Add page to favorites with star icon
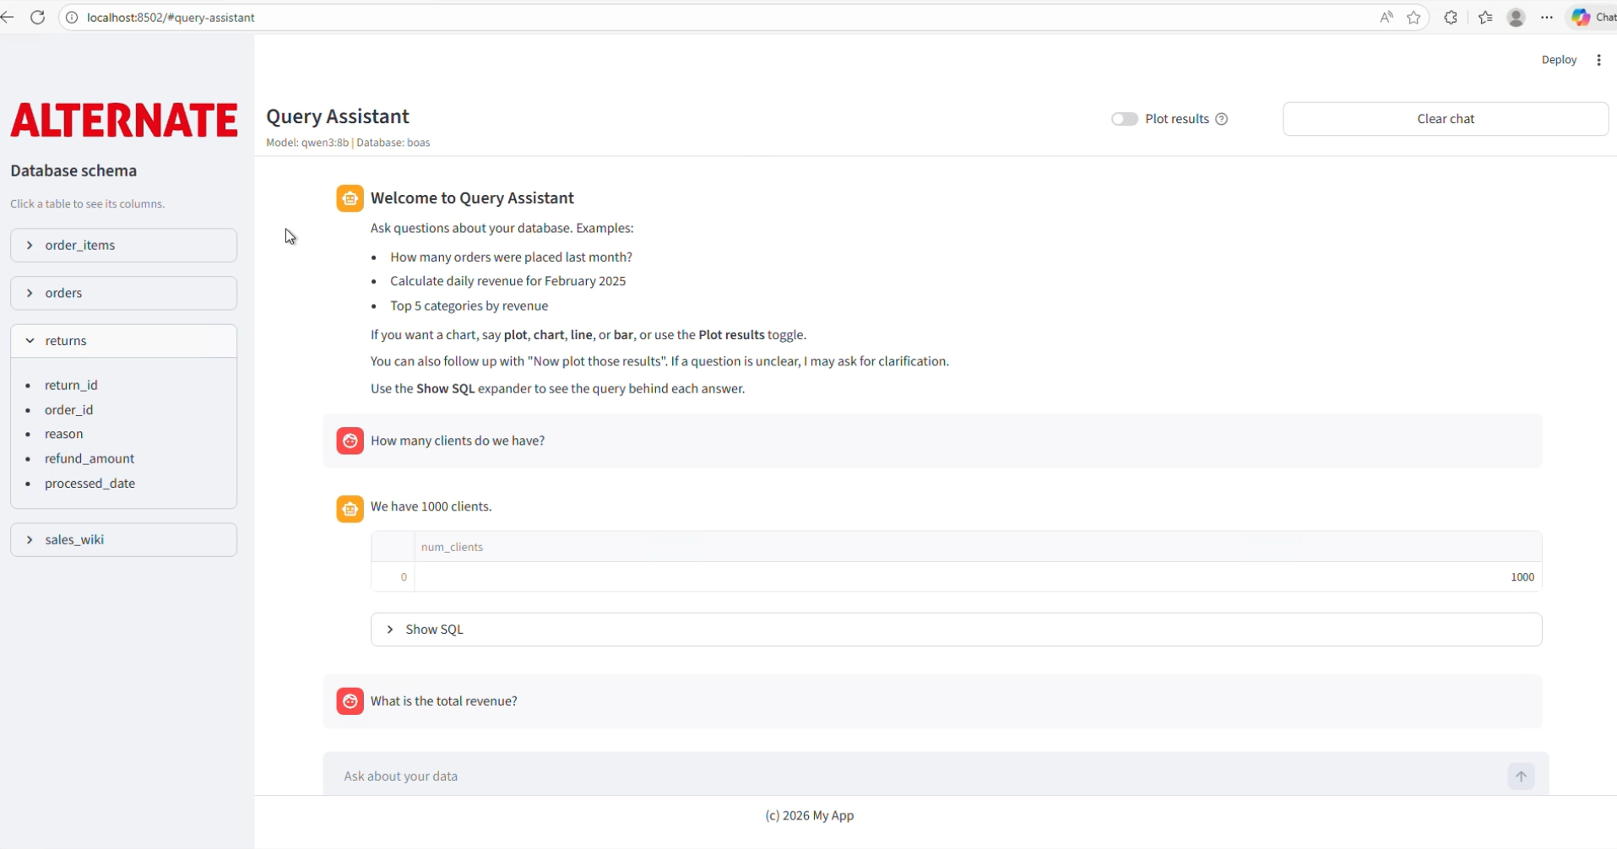1617x849 pixels. point(1414,18)
